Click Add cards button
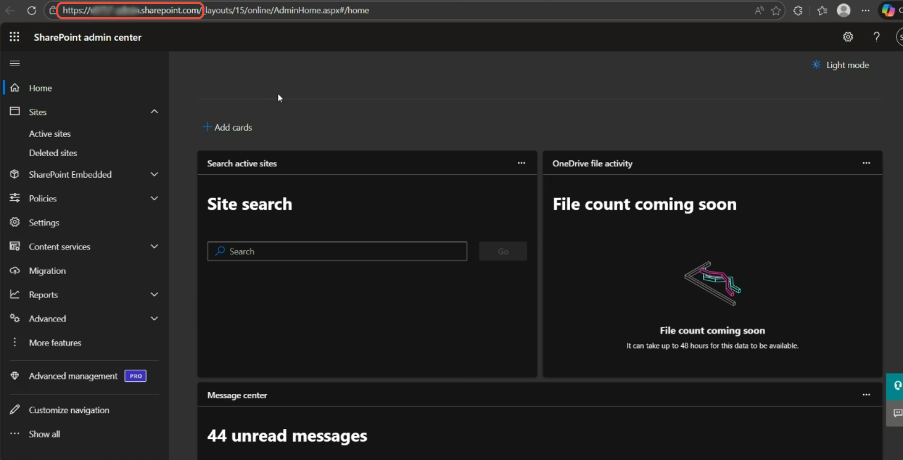The width and height of the screenshot is (903, 460). (x=227, y=127)
